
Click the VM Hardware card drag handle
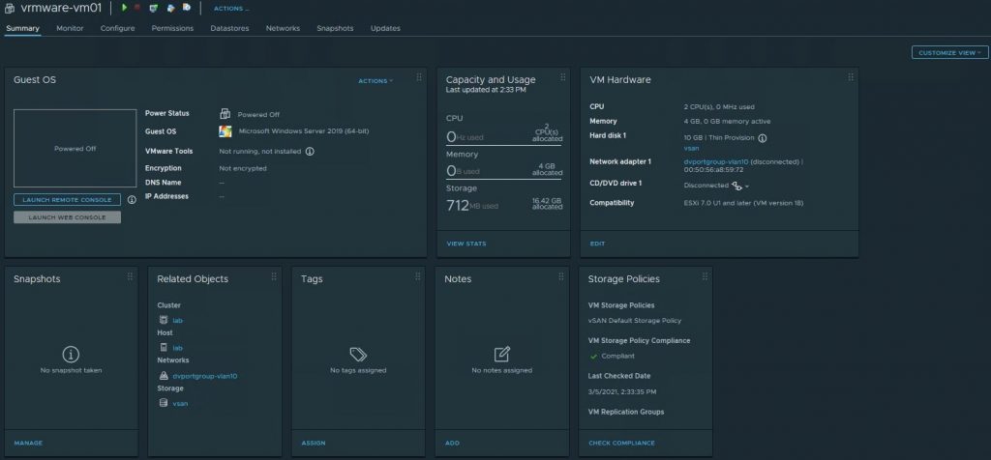pos(851,77)
